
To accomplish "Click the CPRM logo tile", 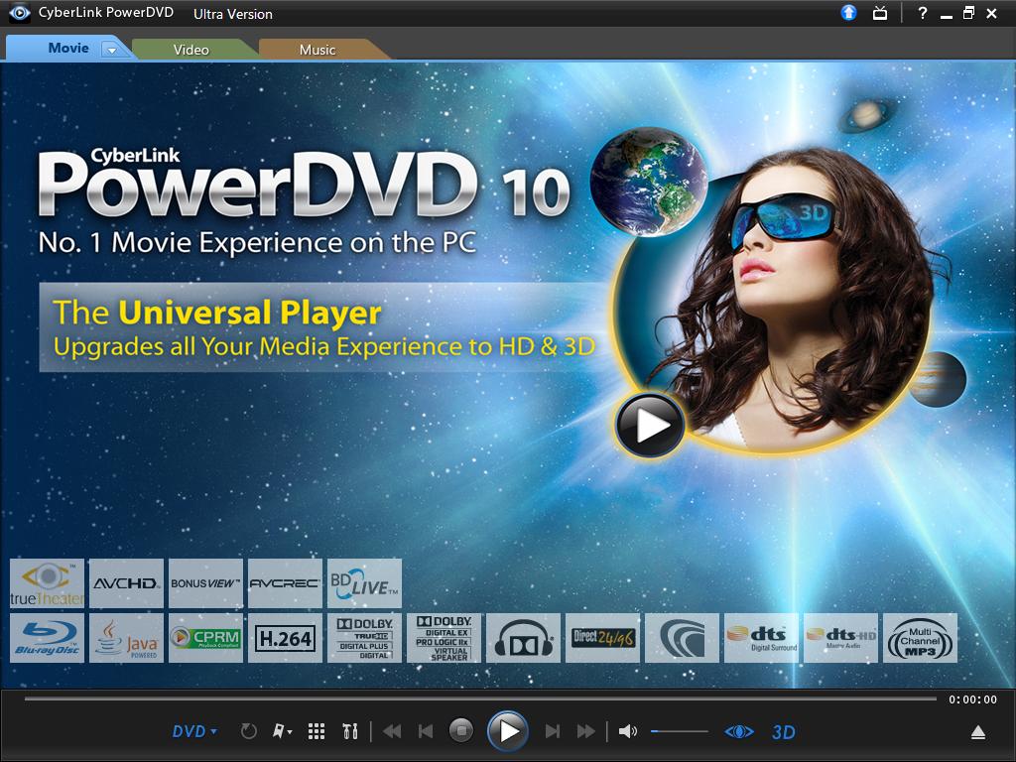I will click(x=205, y=638).
